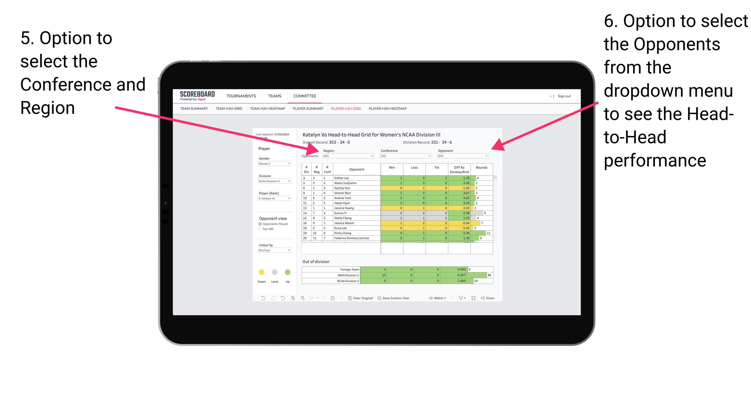Select Gender dropdown Women's option

[274, 163]
